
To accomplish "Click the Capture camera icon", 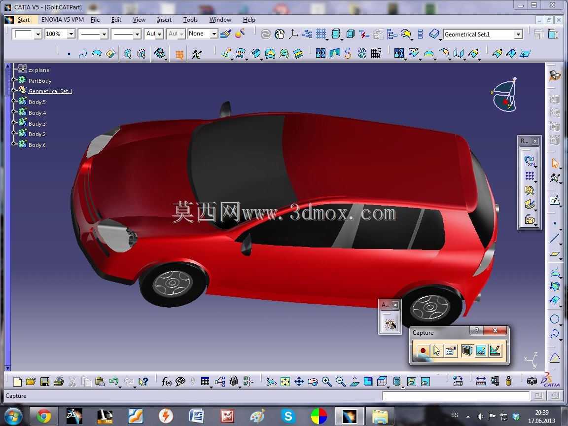I will [532, 381].
